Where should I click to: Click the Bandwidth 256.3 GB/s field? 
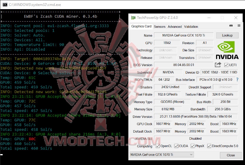[223, 109]
